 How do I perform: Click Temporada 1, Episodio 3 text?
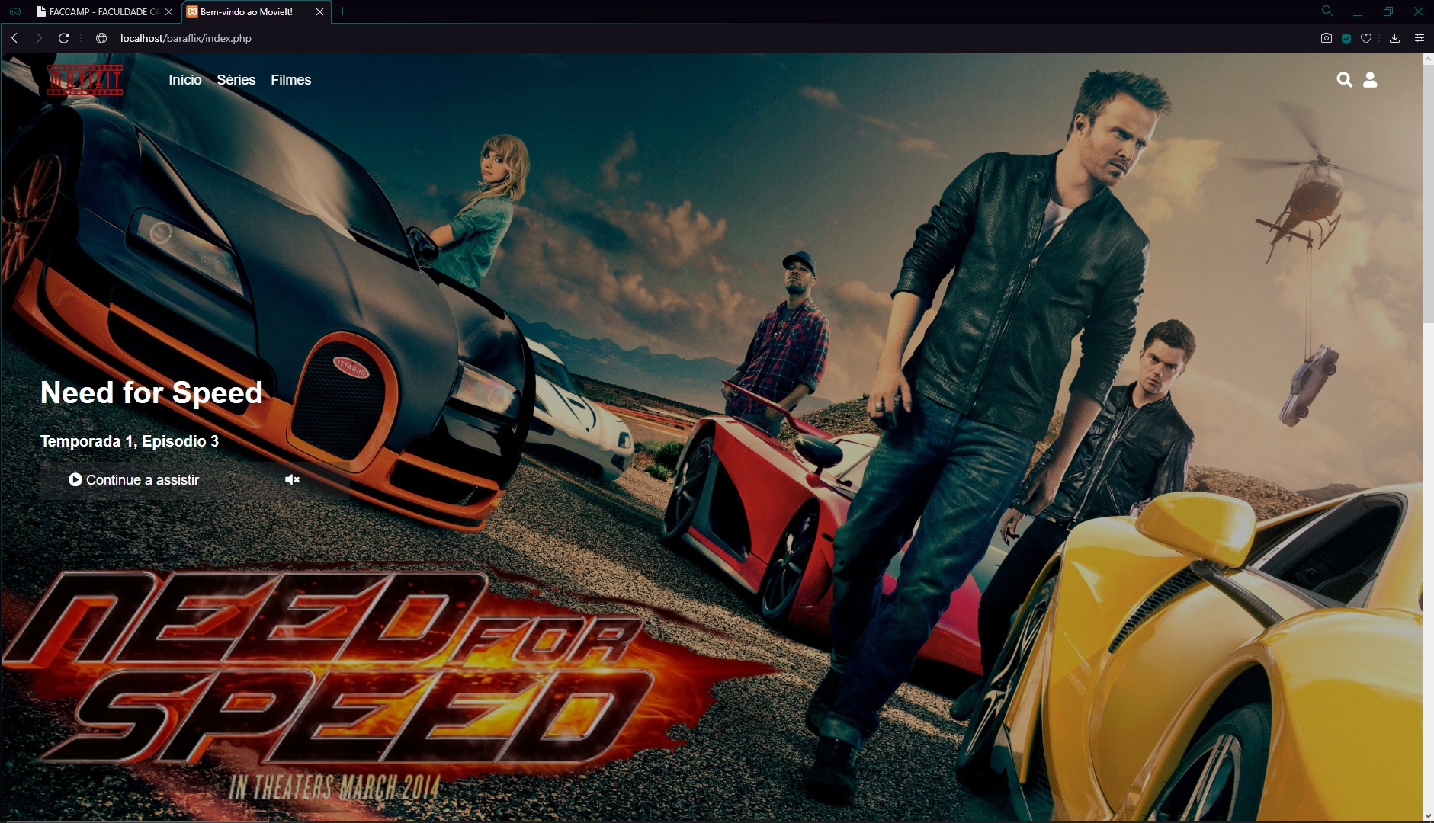click(130, 441)
